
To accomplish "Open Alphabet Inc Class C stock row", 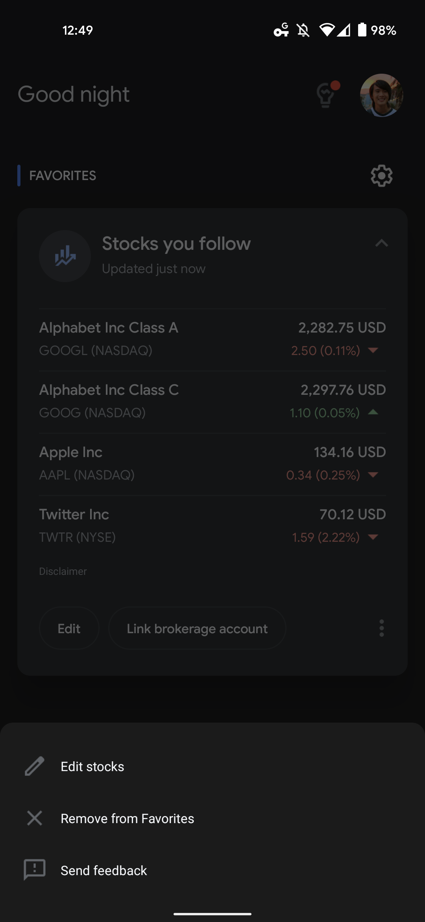I will [213, 401].
